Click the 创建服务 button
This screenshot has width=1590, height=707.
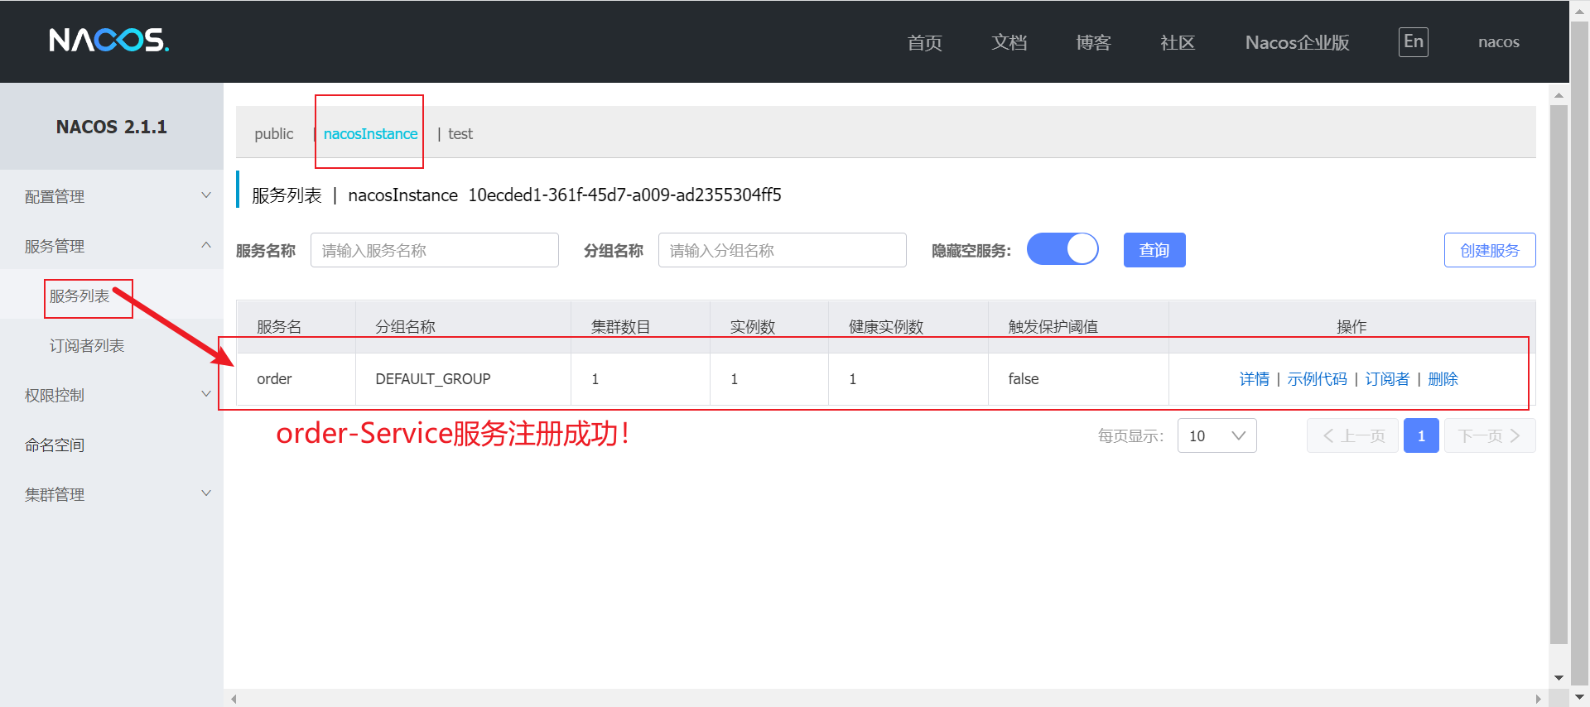1490,250
